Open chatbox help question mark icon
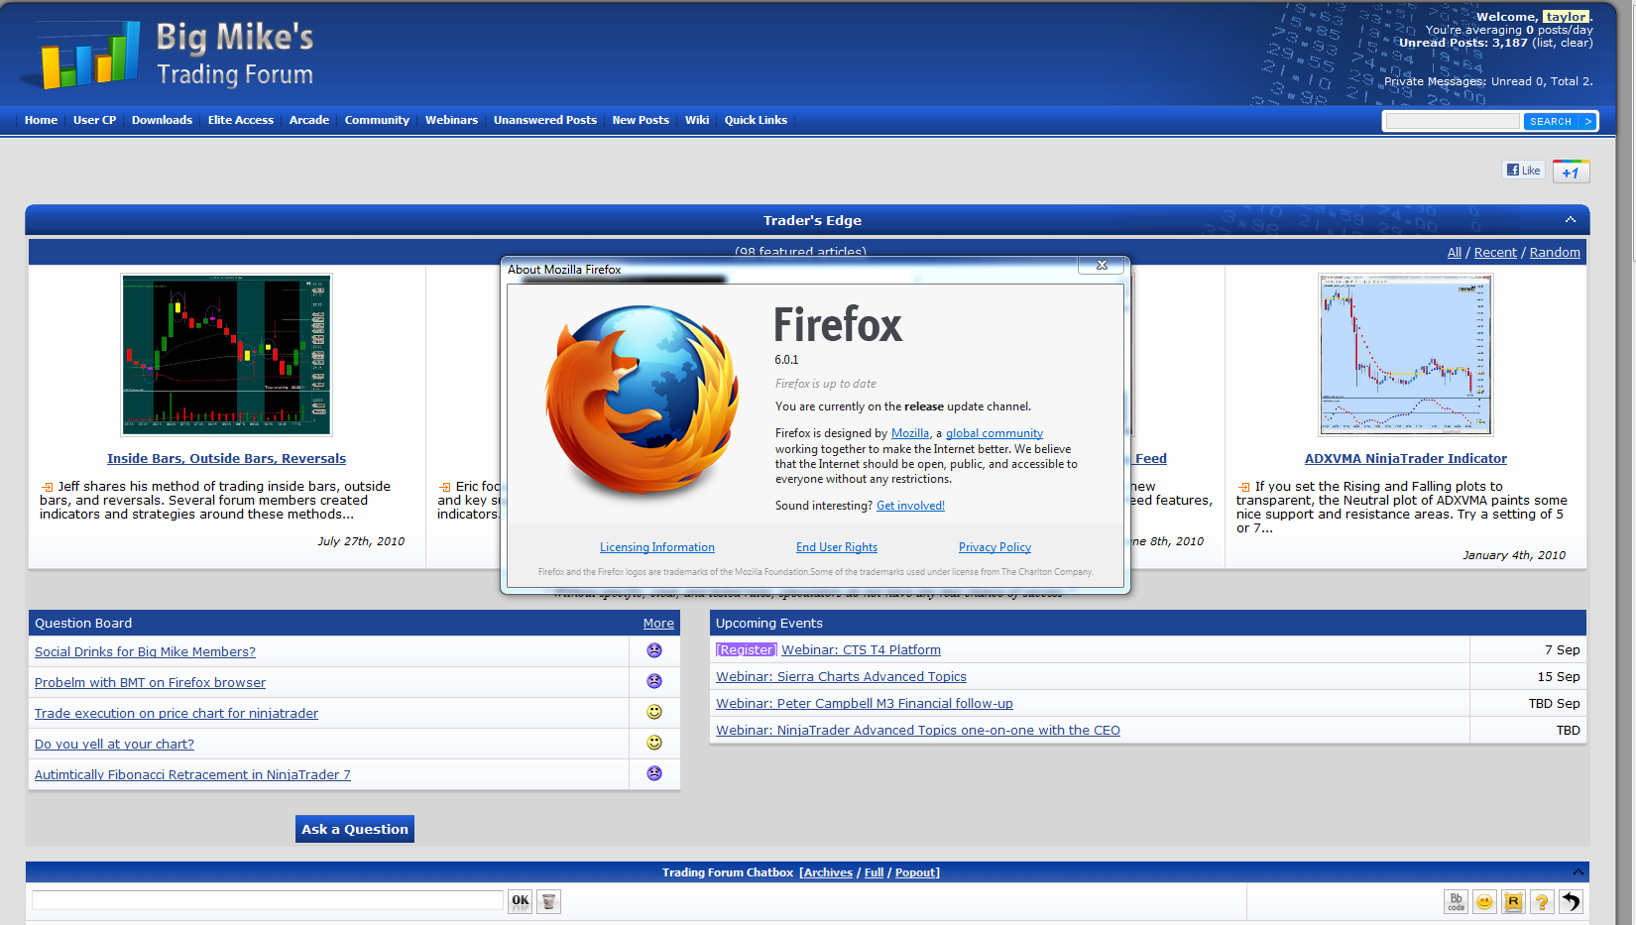The image size is (1636, 925). click(x=1542, y=901)
